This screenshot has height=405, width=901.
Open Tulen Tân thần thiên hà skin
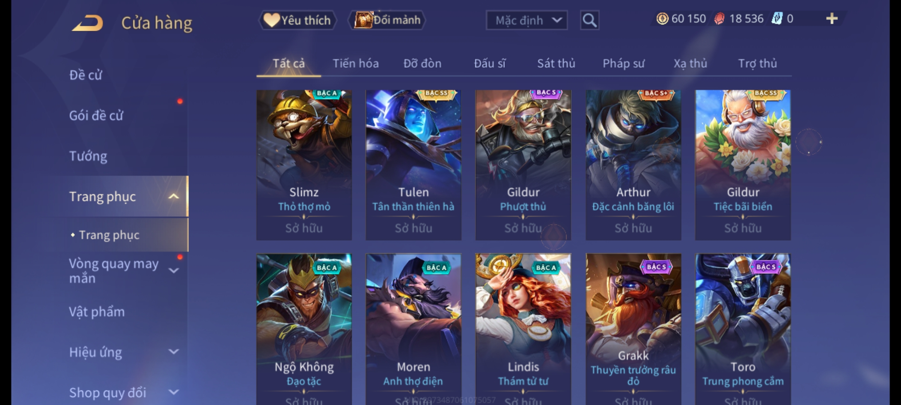(x=413, y=165)
